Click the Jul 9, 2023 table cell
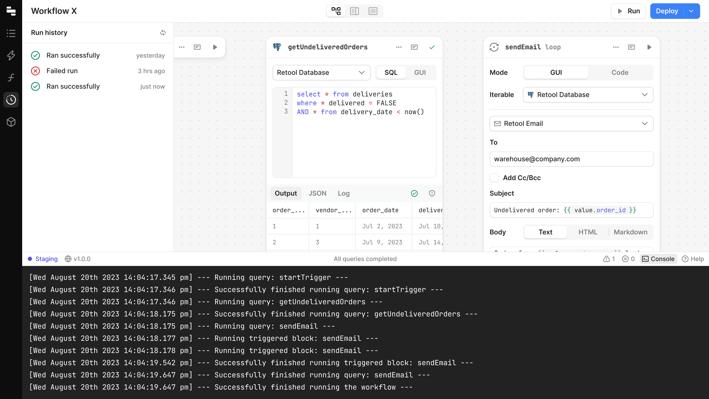 click(x=383, y=242)
